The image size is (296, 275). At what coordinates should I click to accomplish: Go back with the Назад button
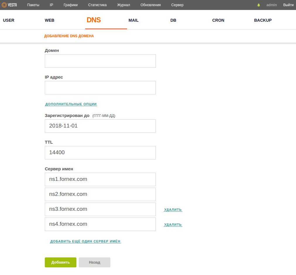click(95, 262)
